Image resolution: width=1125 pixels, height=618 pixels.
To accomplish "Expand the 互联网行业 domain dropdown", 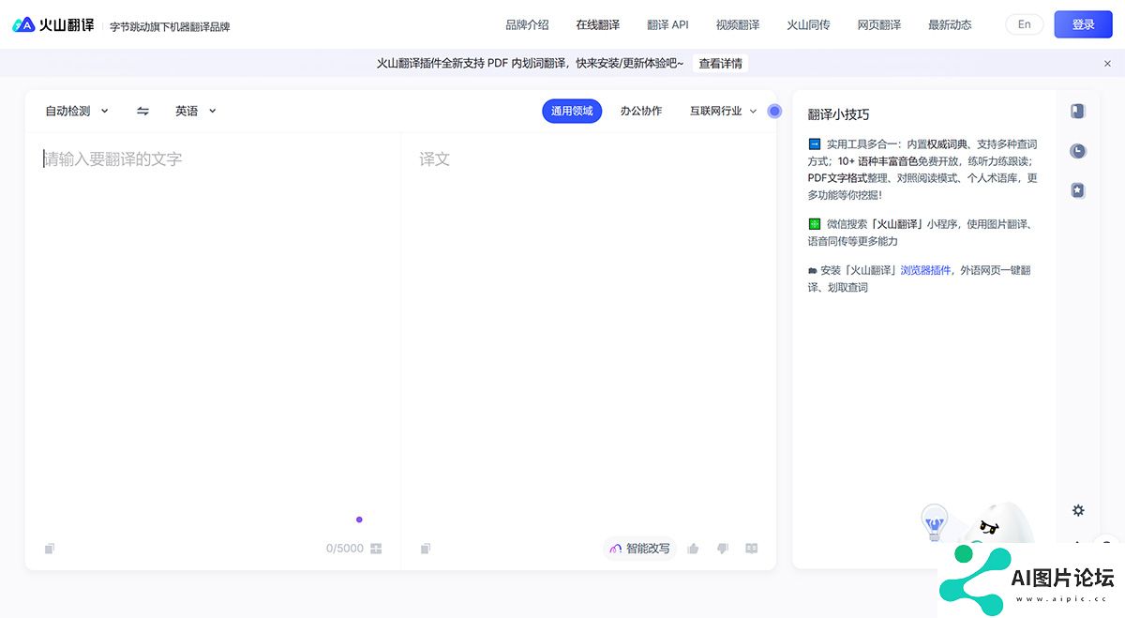I will [723, 111].
